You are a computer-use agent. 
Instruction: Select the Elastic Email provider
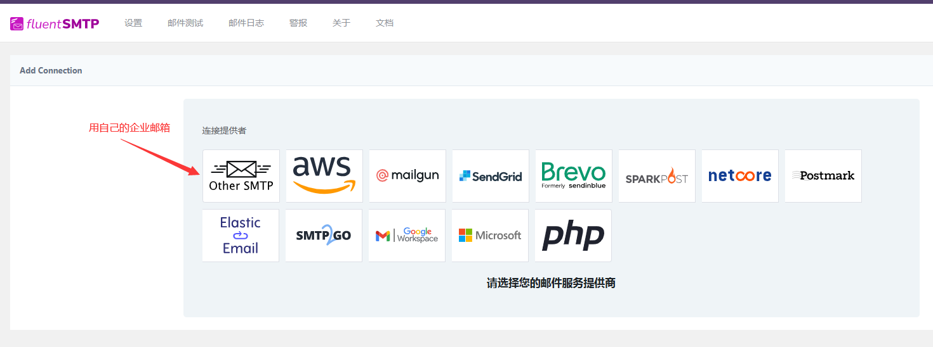click(x=241, y=236)
